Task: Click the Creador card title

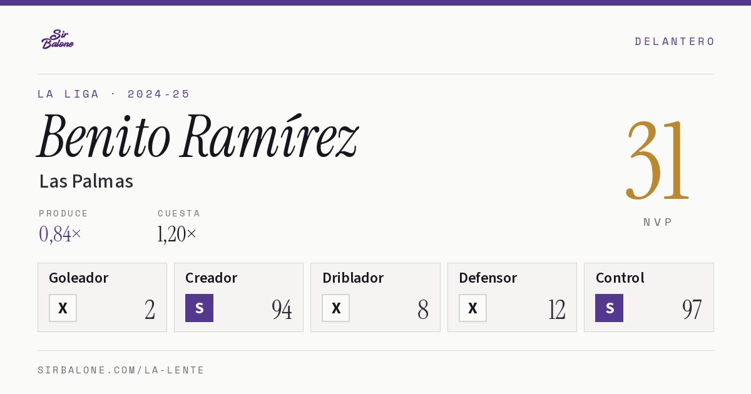Action: point(212,278)
